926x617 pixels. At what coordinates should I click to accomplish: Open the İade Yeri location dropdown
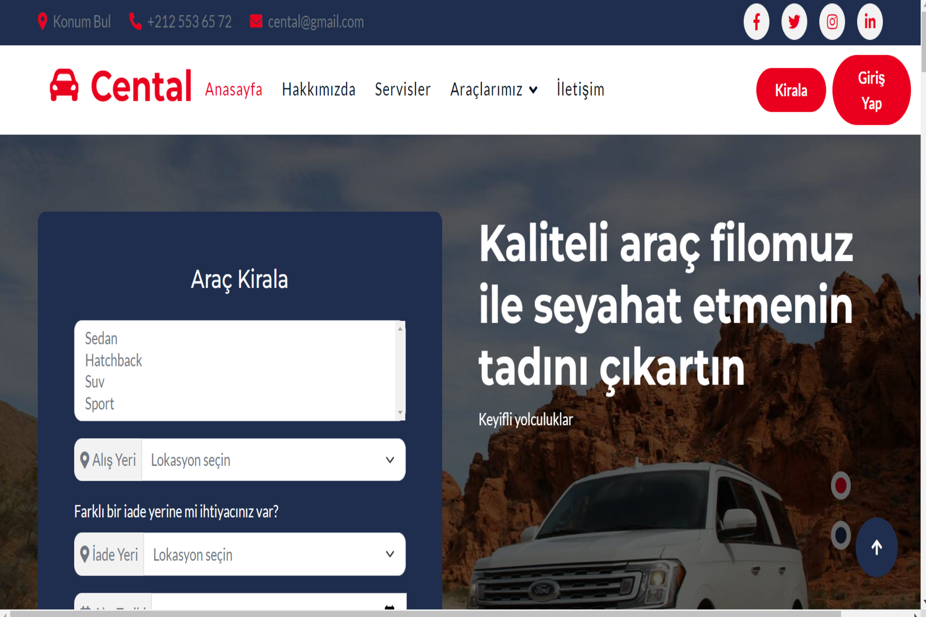[x=274, y=554]
